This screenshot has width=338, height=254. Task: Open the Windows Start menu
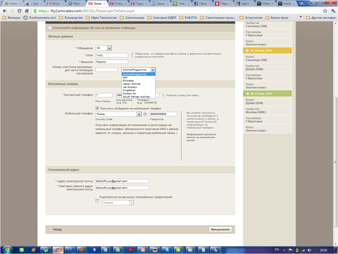pyautogui.click(x=7, y=250)
